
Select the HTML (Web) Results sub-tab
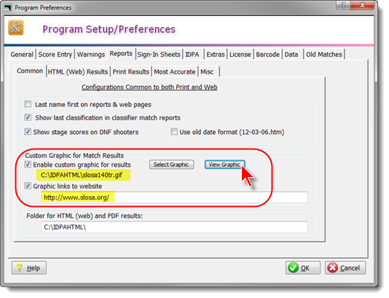coord(78,71)
